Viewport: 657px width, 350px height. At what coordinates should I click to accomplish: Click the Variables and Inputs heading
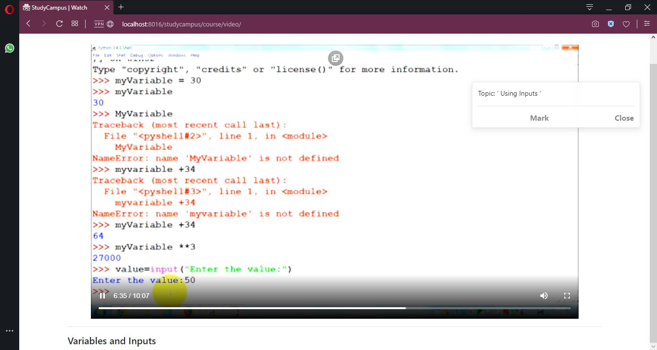pos(112,341)
